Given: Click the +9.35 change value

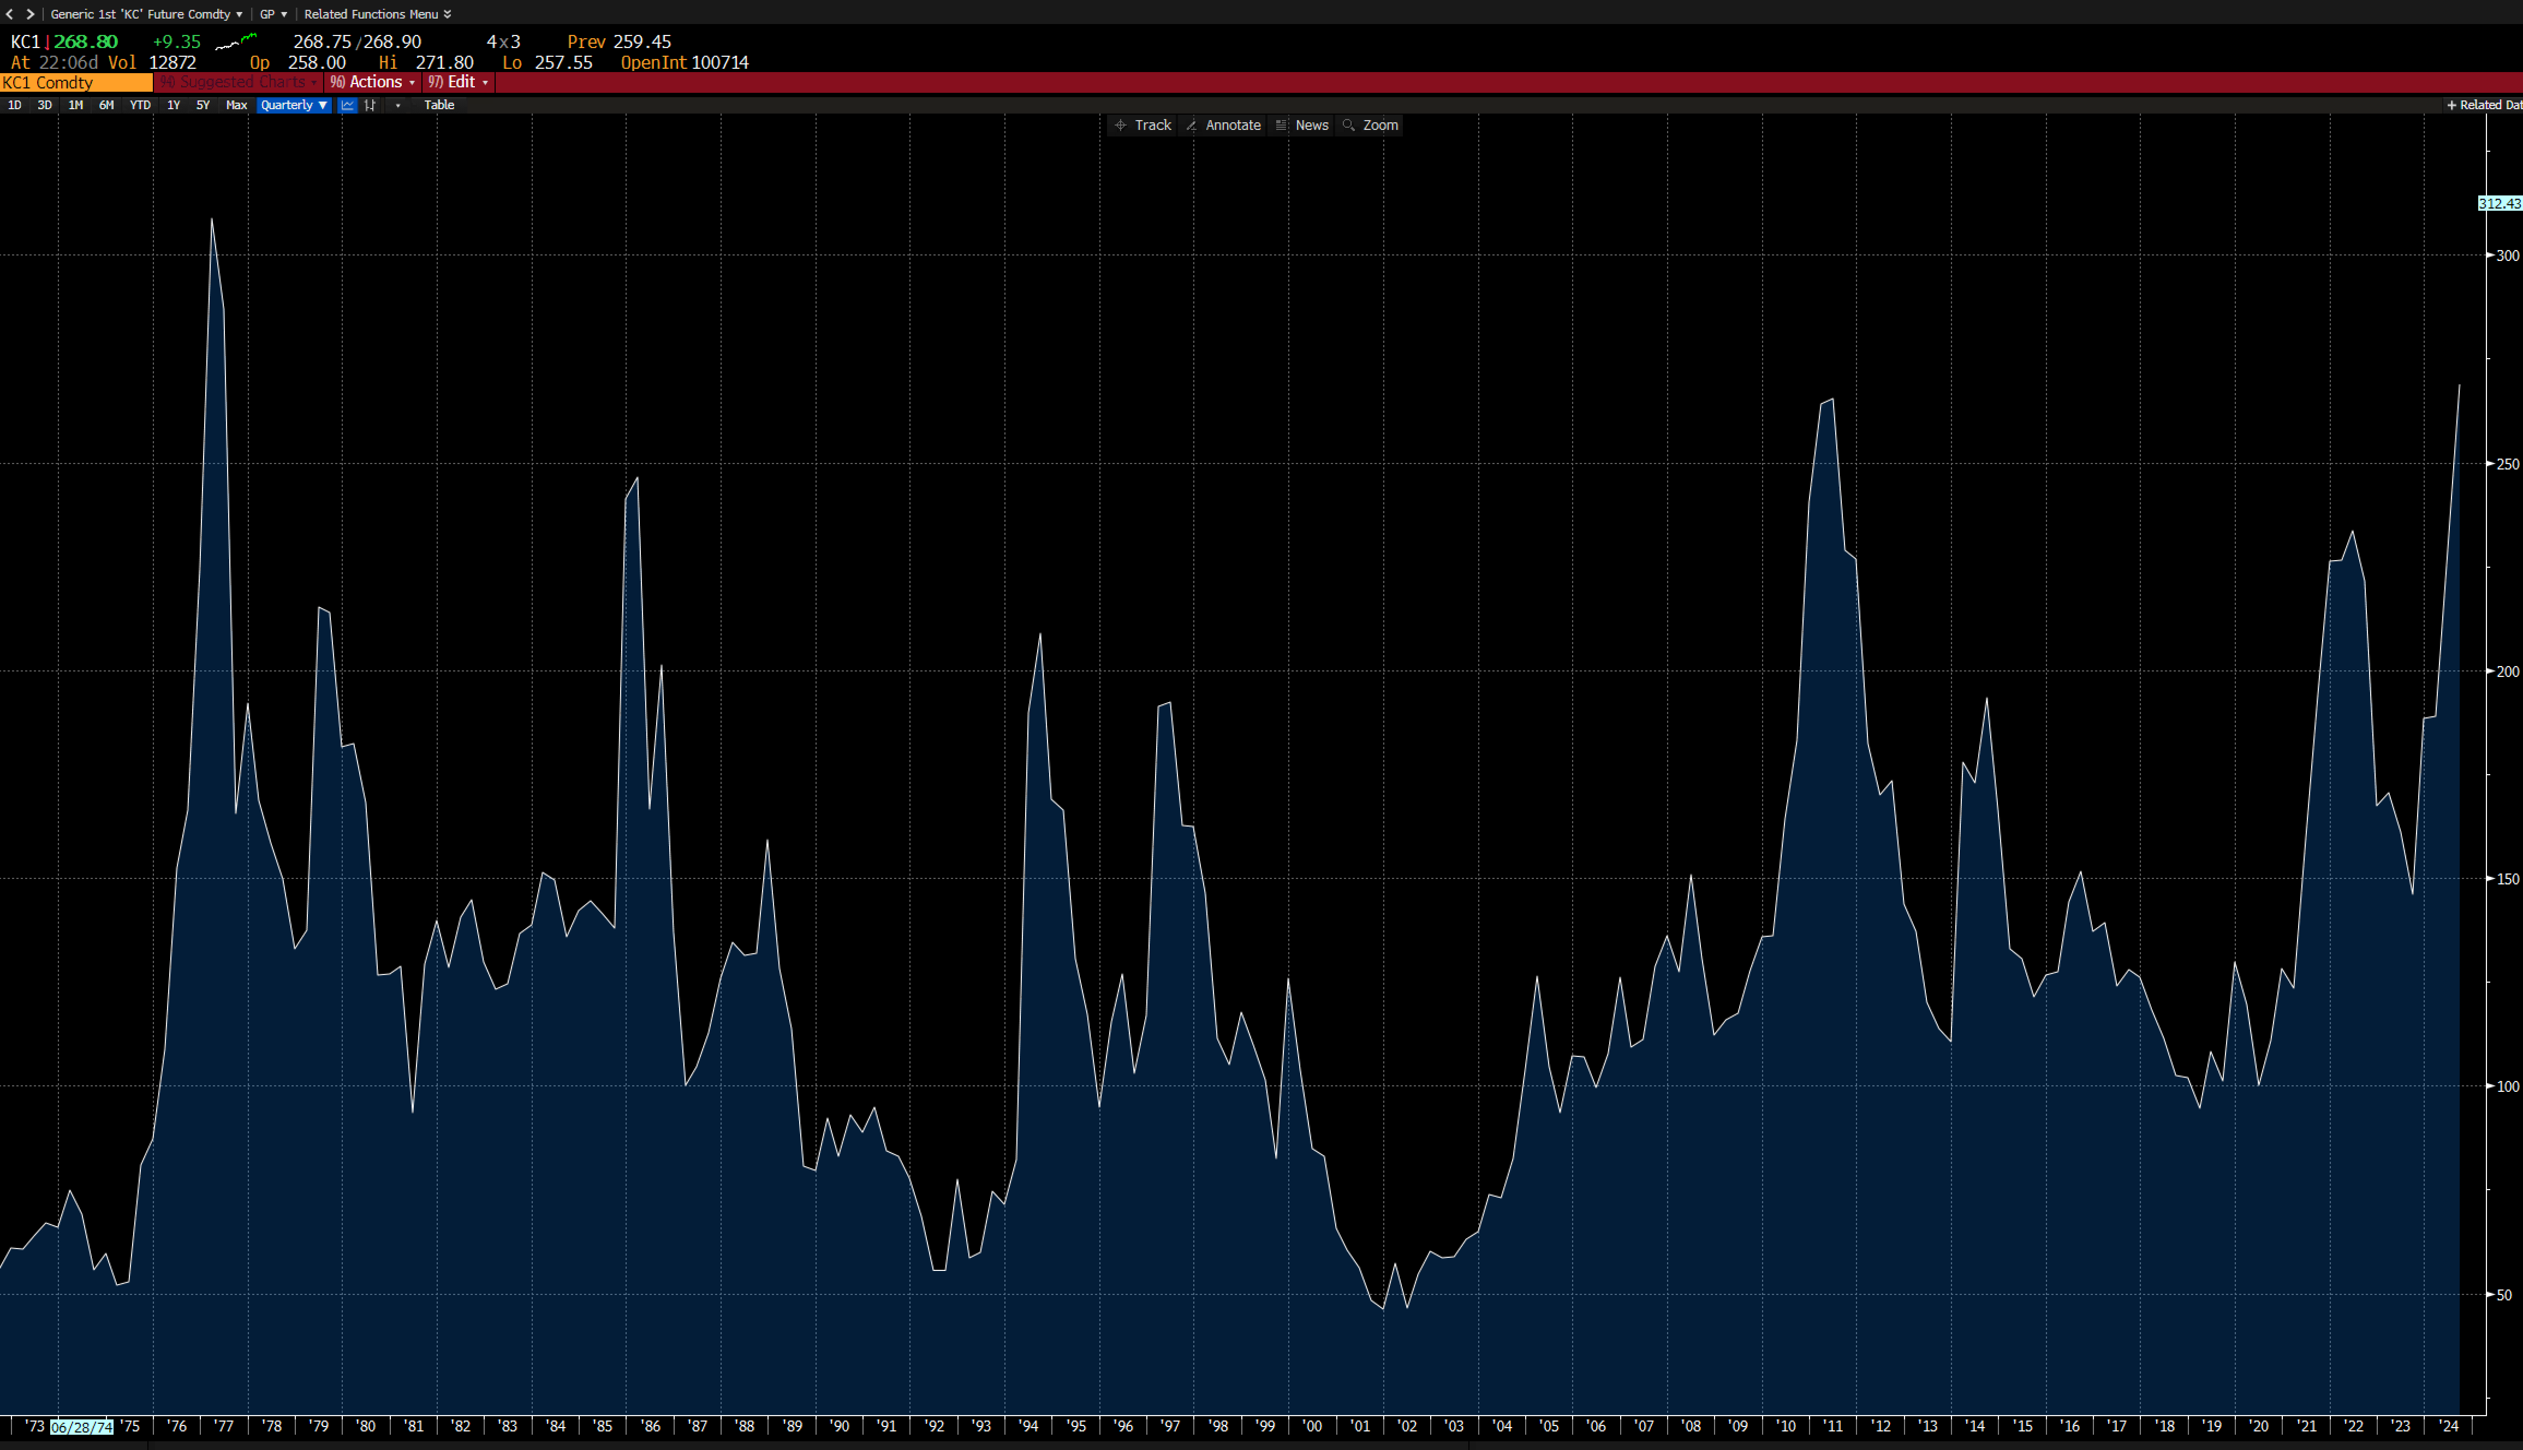Looking at the screenshot, I should tap(176, 42).
